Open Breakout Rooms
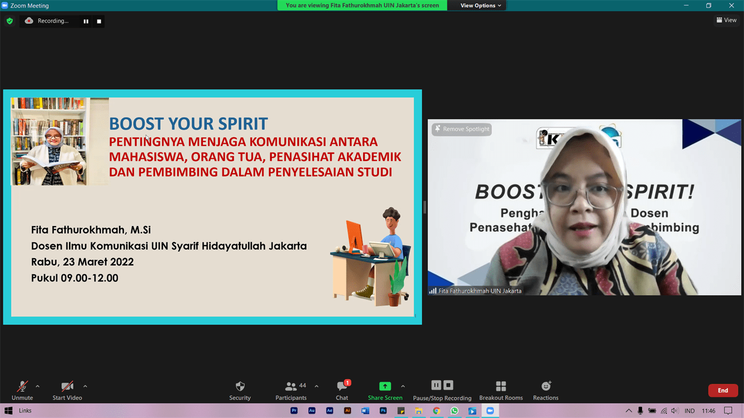Viewport: 744px width, 418px height. click(x=500, y=390)
